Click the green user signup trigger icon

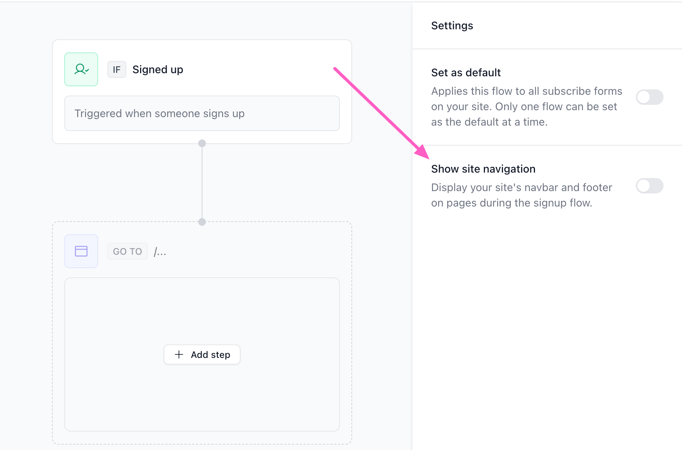click(81, 69)
